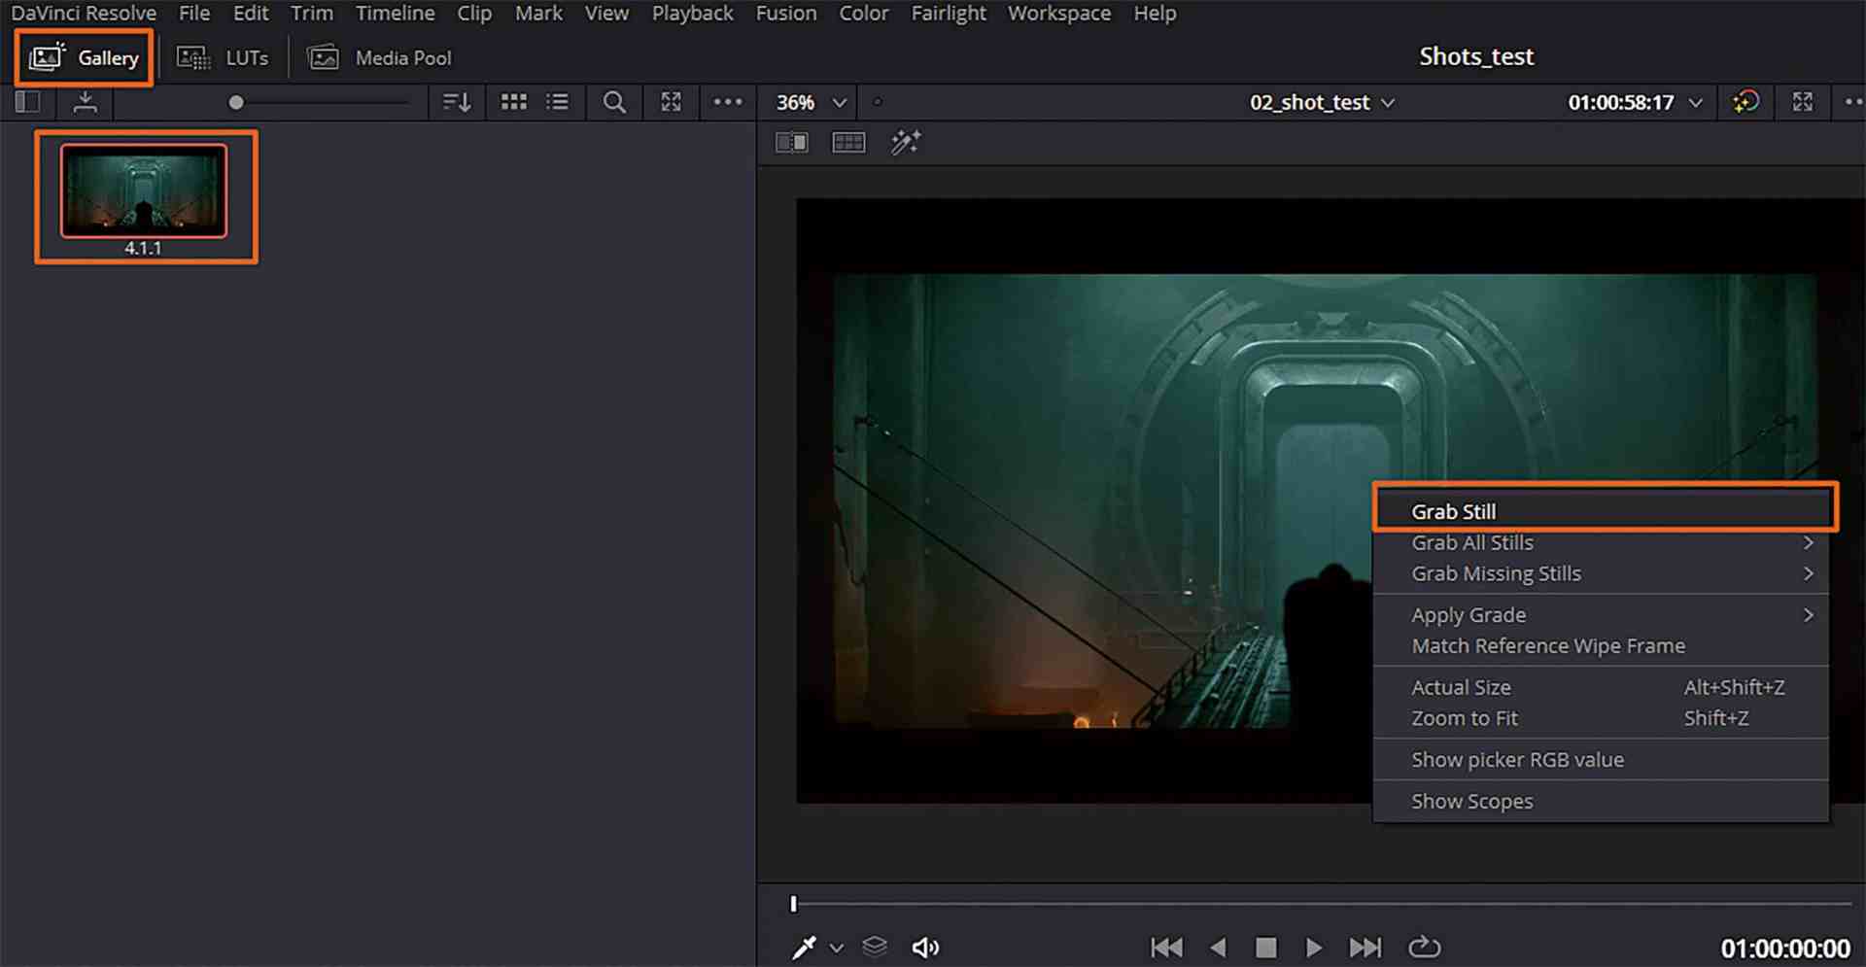The image size is (1866, 967).
Task: Open the Media Pool panel
Action: pyautogui.click(x=380, y=58)
